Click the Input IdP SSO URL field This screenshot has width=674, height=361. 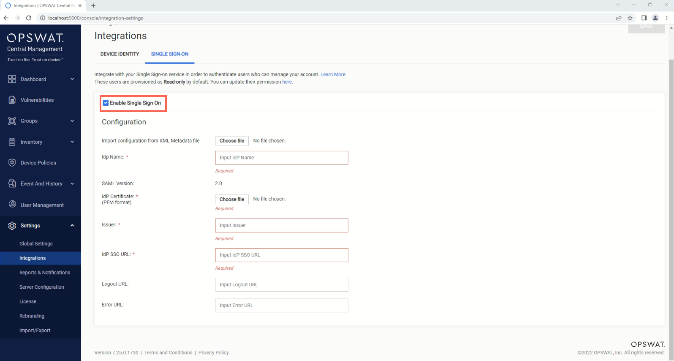coord(282,255)
